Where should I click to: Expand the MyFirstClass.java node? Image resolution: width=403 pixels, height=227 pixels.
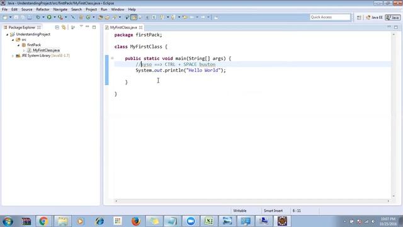coord(24,50)
